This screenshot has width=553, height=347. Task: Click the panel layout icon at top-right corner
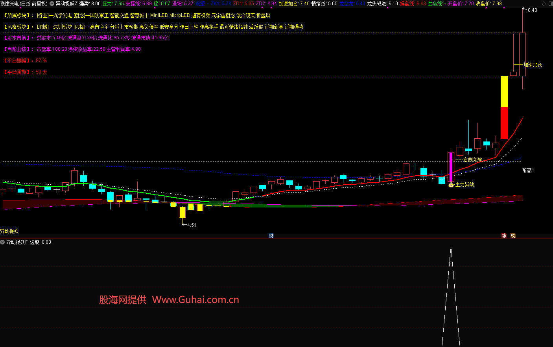pyautogui.click(x=550, y=4)
